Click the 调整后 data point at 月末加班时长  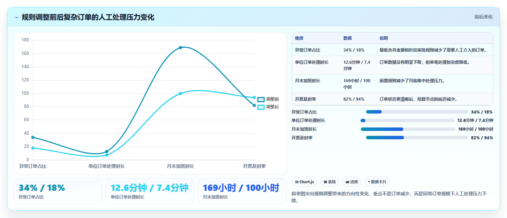point(180,93)
